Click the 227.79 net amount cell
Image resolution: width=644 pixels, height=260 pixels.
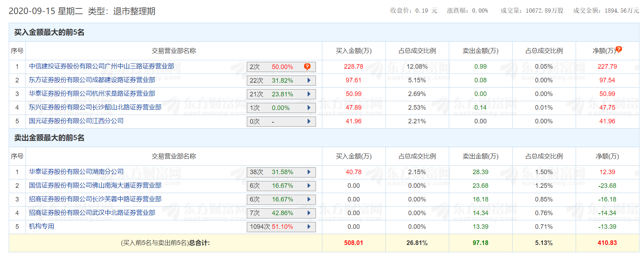607,67
